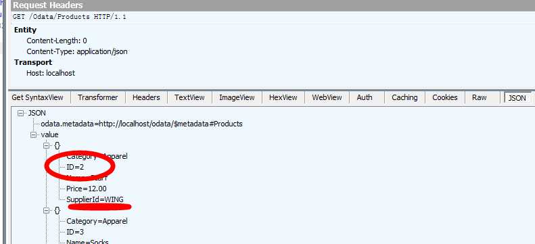The image size is (535, 244).
Task: Switch to the Transformer tab
Action: pos(97,97)
